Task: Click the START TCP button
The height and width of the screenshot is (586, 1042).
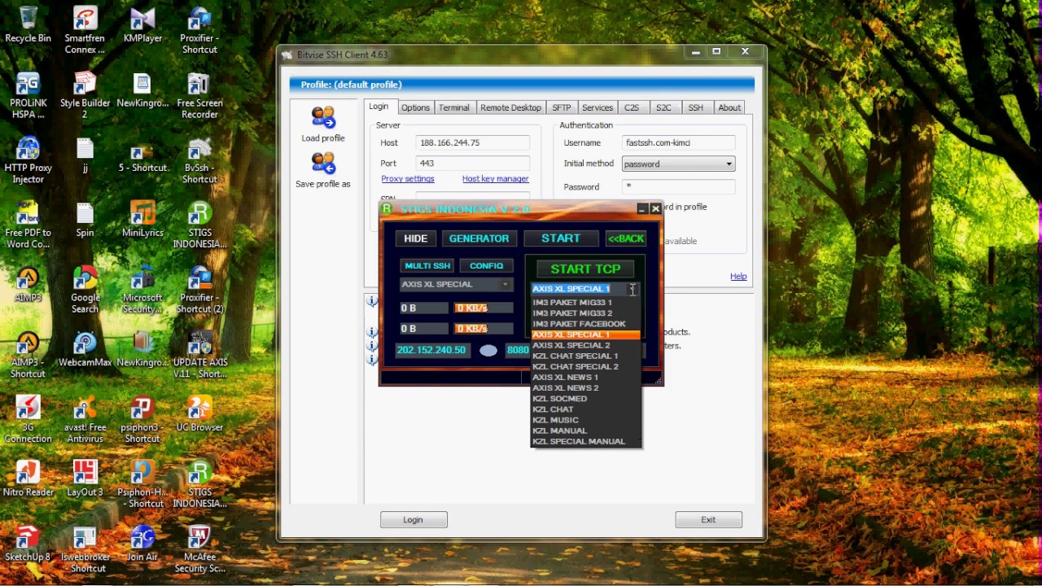Action: (585, 269)
